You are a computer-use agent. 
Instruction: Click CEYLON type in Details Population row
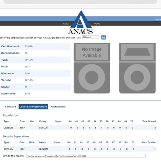click(8, 149)
